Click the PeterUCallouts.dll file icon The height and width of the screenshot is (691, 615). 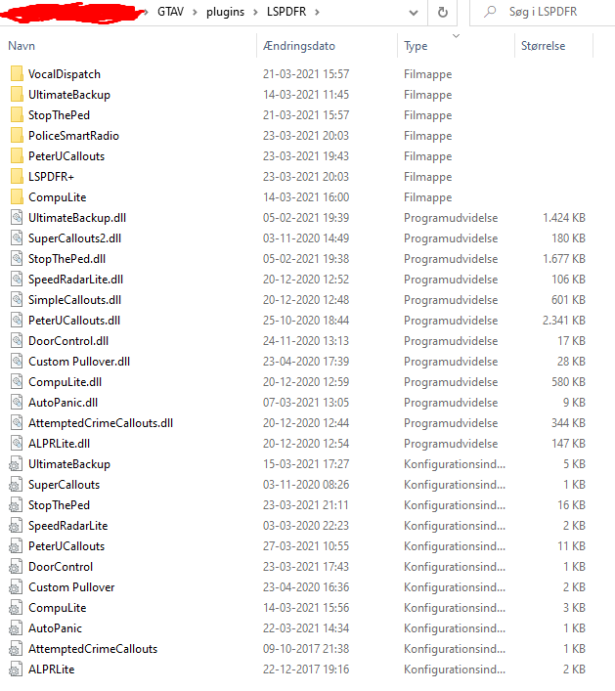coord(17,320)
